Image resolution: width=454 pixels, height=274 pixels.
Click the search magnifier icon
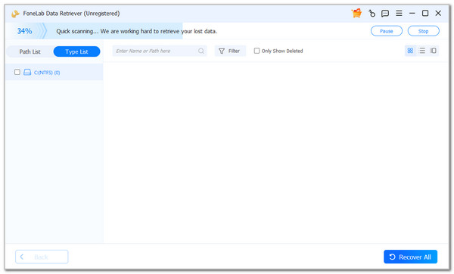[201, 51]
